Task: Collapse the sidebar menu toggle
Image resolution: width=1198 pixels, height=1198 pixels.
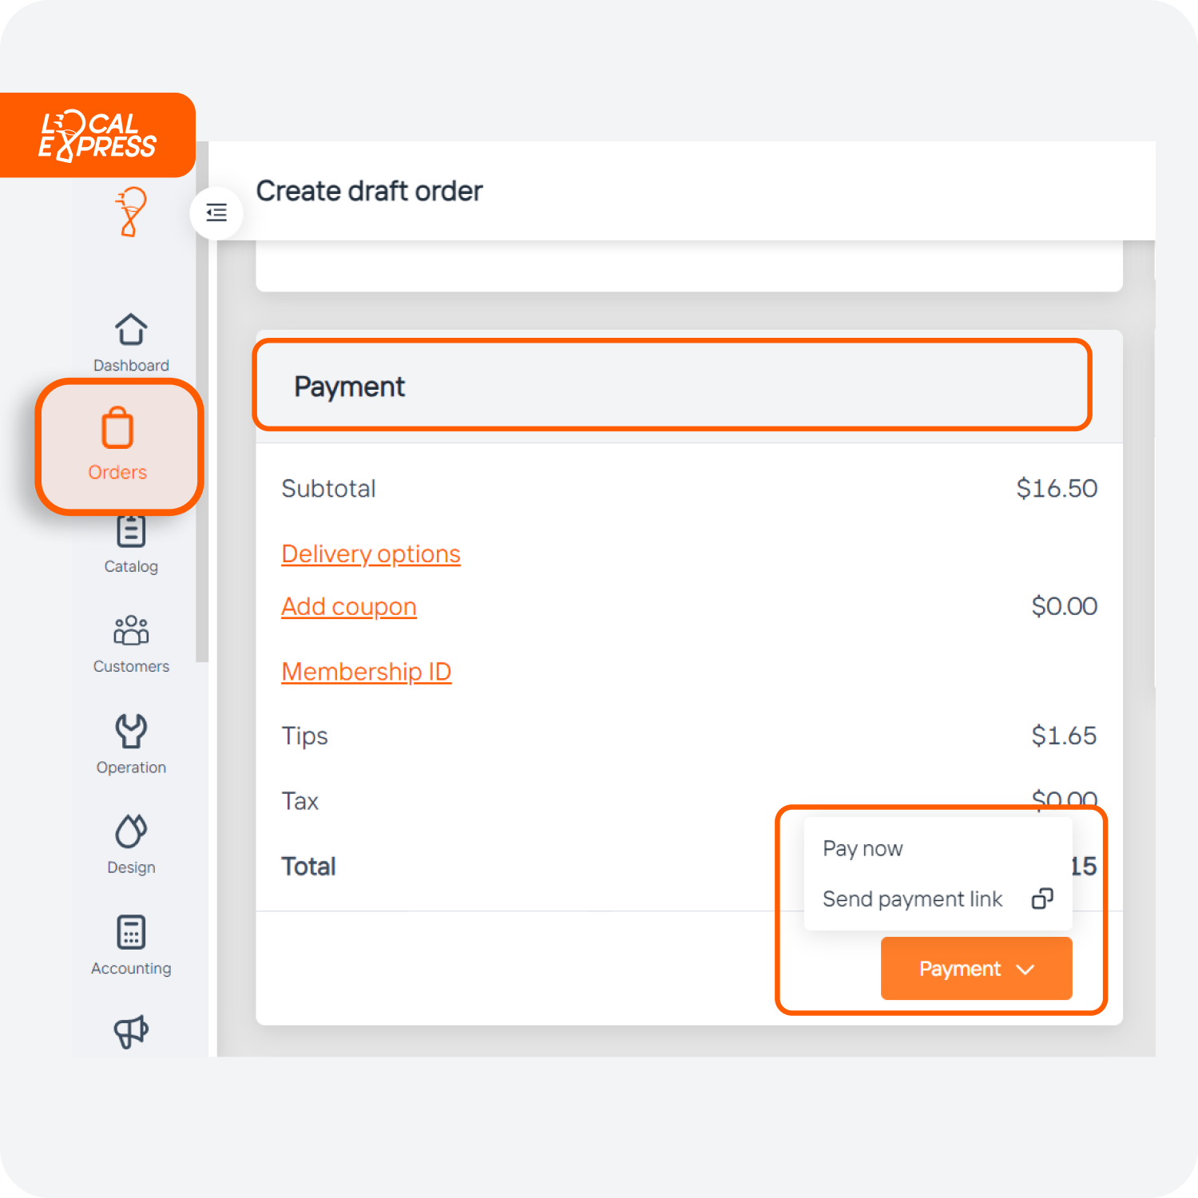Action: (x=216, y=212)
